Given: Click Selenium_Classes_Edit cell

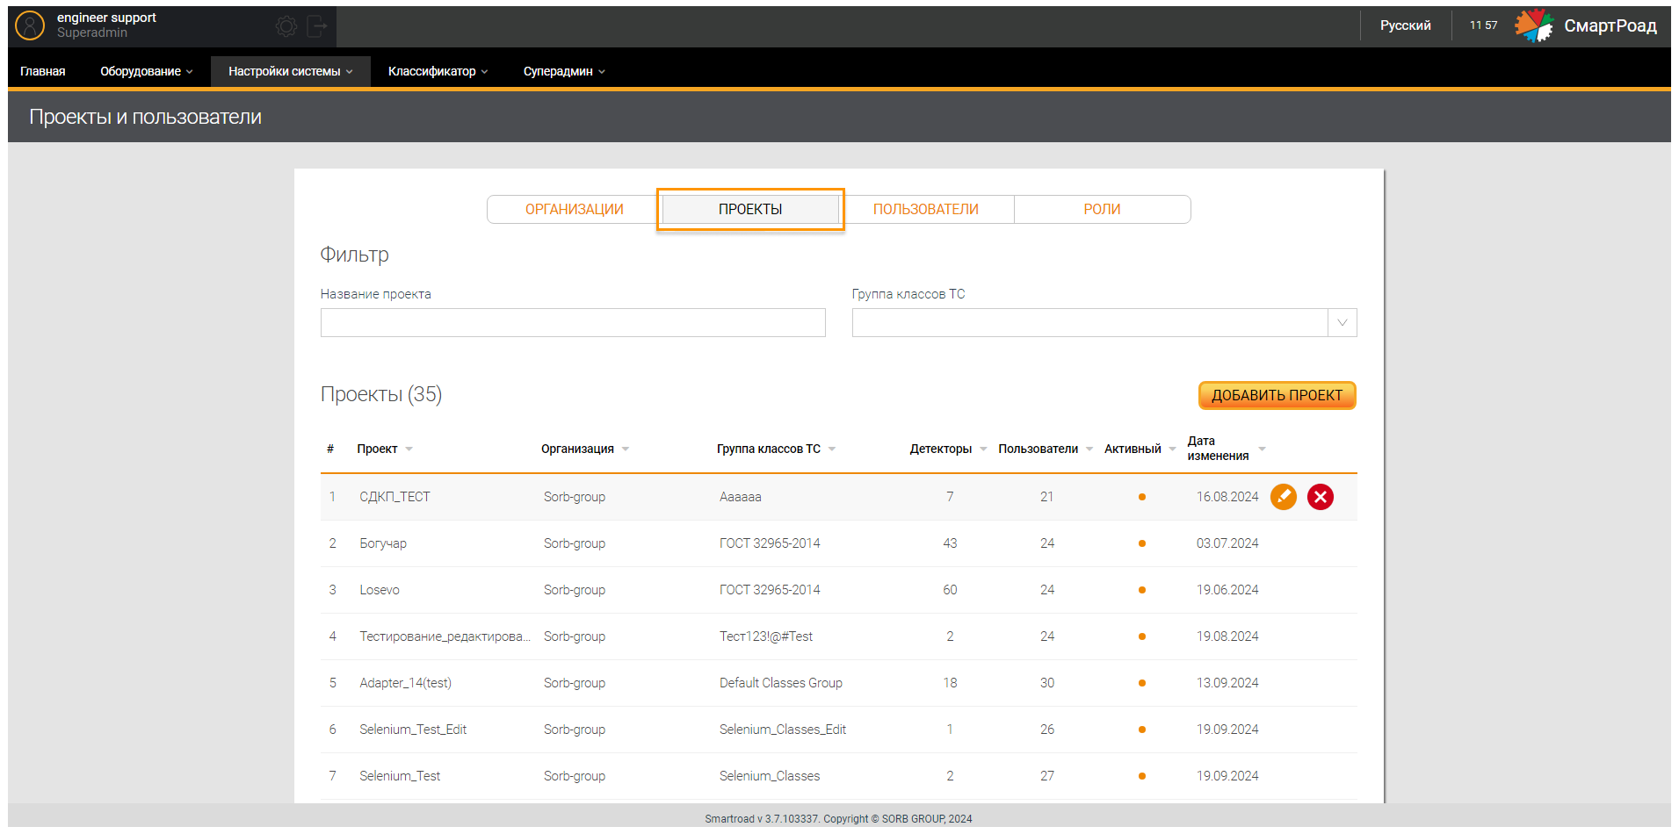Looking at the screenshot, I should point(783,730).
